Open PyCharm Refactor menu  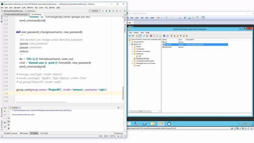click(x=30, y=8)
